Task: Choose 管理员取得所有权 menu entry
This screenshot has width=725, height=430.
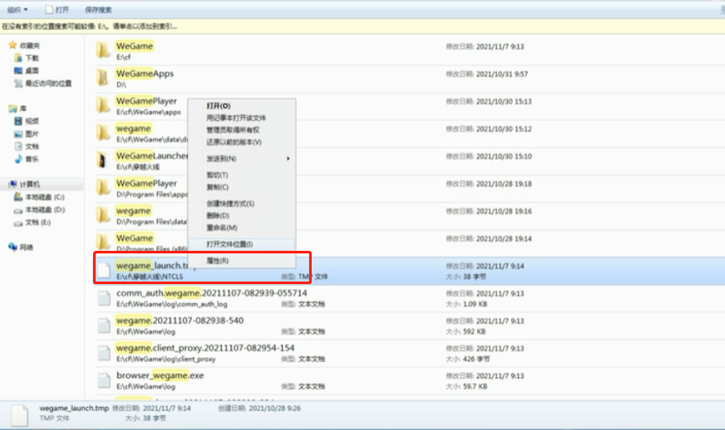Action: (x=242, y=130)
